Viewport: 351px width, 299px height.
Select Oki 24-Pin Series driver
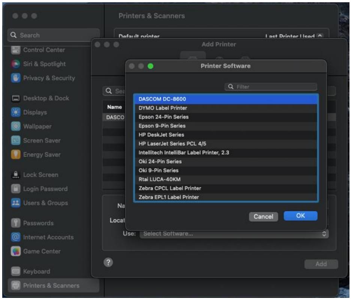pyautogui.click(x=226, y=162)
